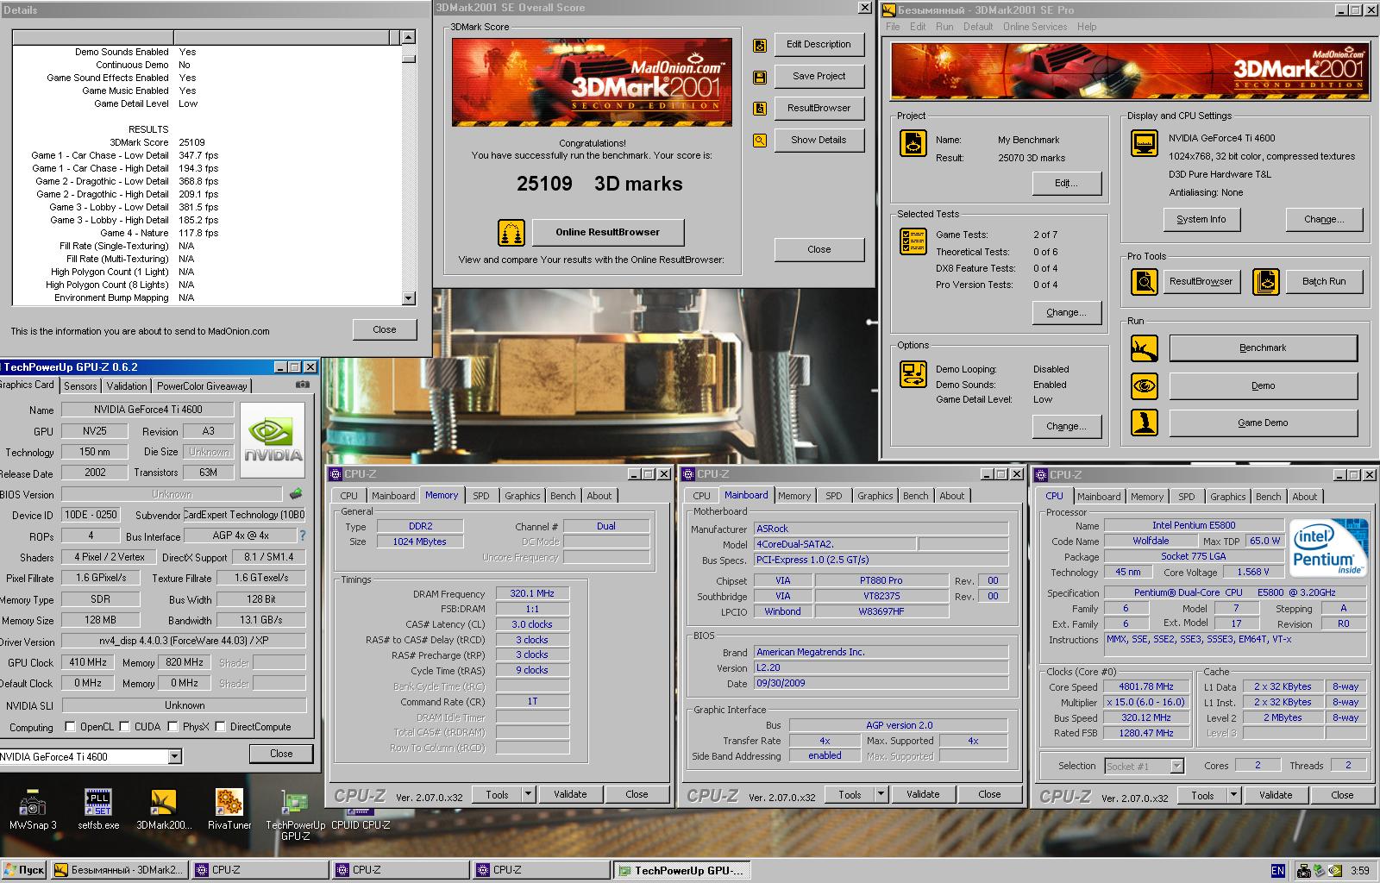Click the EN language indicator in system tray

pyautogui.click(x=1278, y=870)
